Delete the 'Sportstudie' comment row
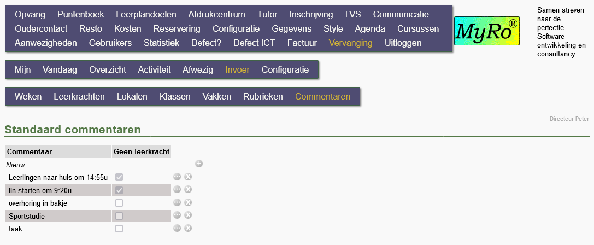Screen dimensions: 594x245 188,215
